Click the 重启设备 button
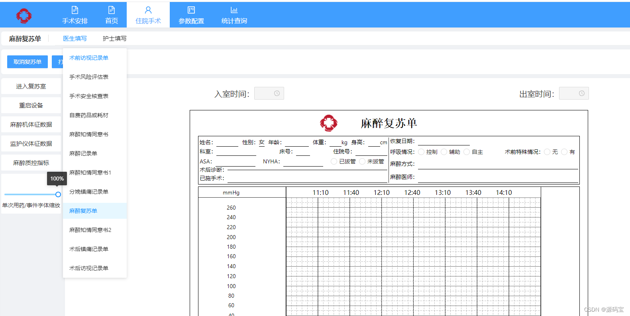Image resolution: width=630 pixels, height=316 pixels. (31, 106)
